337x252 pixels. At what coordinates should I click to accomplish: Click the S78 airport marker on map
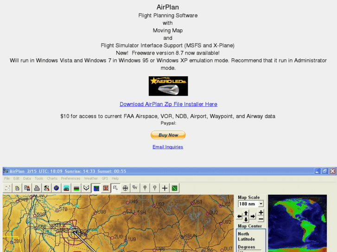pyautogui.click(x=57, y=210)
